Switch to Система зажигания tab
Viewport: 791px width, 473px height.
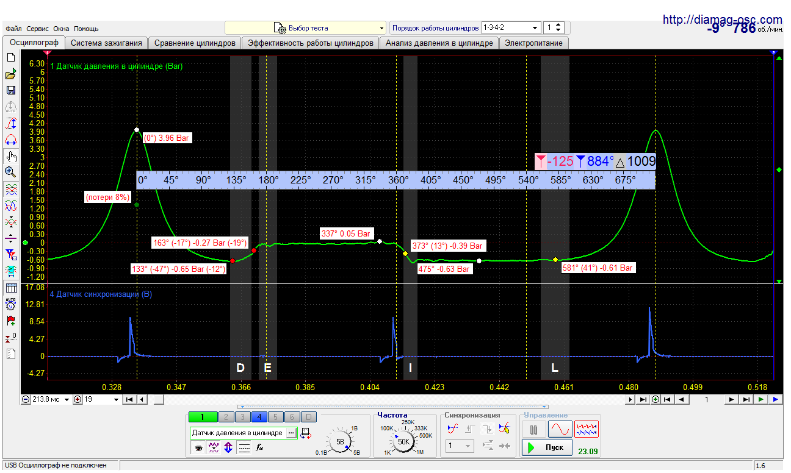106,43
